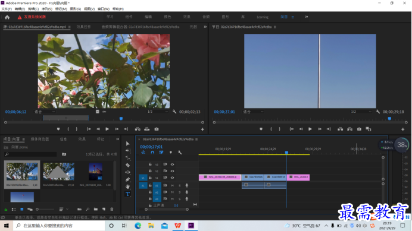Click the Home icon in workspace bar
The height and width of the screenshot is (231, 412).
7,17
